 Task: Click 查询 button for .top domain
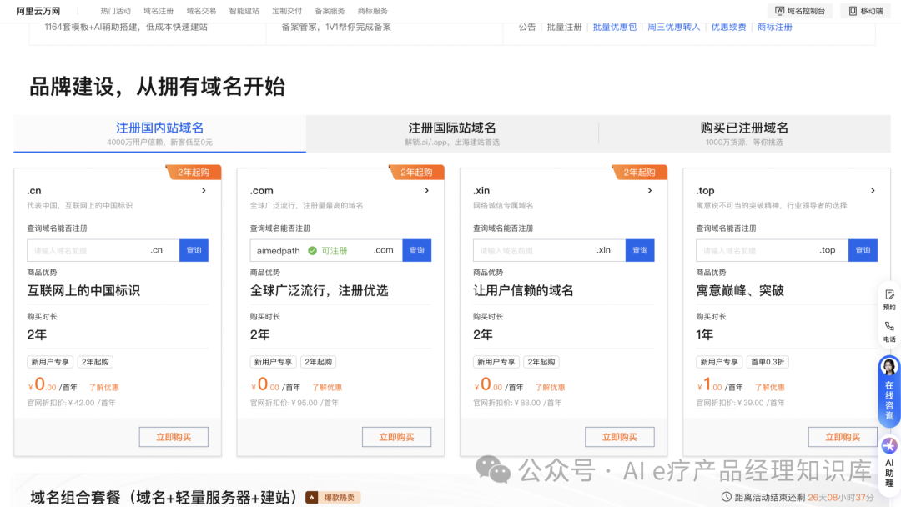[x=863, y=250]
